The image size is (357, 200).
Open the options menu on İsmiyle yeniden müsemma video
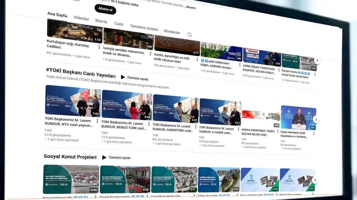tap(151, 53)
